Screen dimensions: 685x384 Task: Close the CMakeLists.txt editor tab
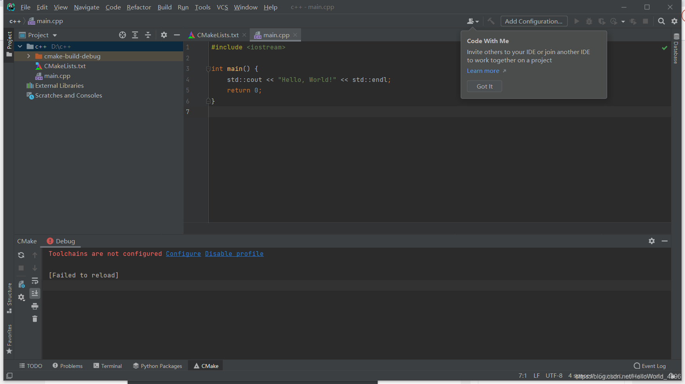click(244, 35)
